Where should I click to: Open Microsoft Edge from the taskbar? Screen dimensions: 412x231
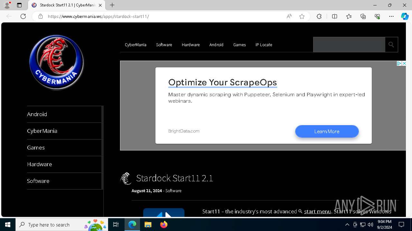(132, 225)
